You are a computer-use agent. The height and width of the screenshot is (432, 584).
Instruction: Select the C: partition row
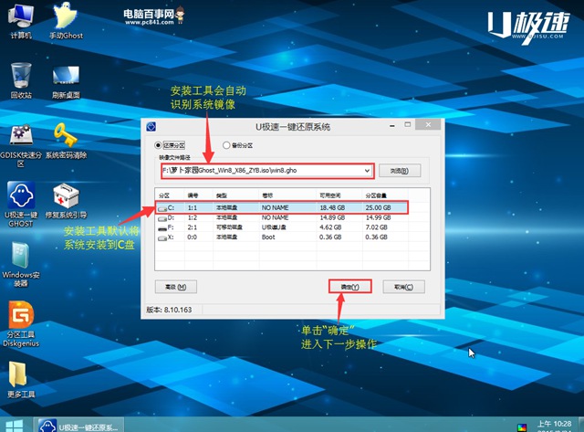pos(282,207)
